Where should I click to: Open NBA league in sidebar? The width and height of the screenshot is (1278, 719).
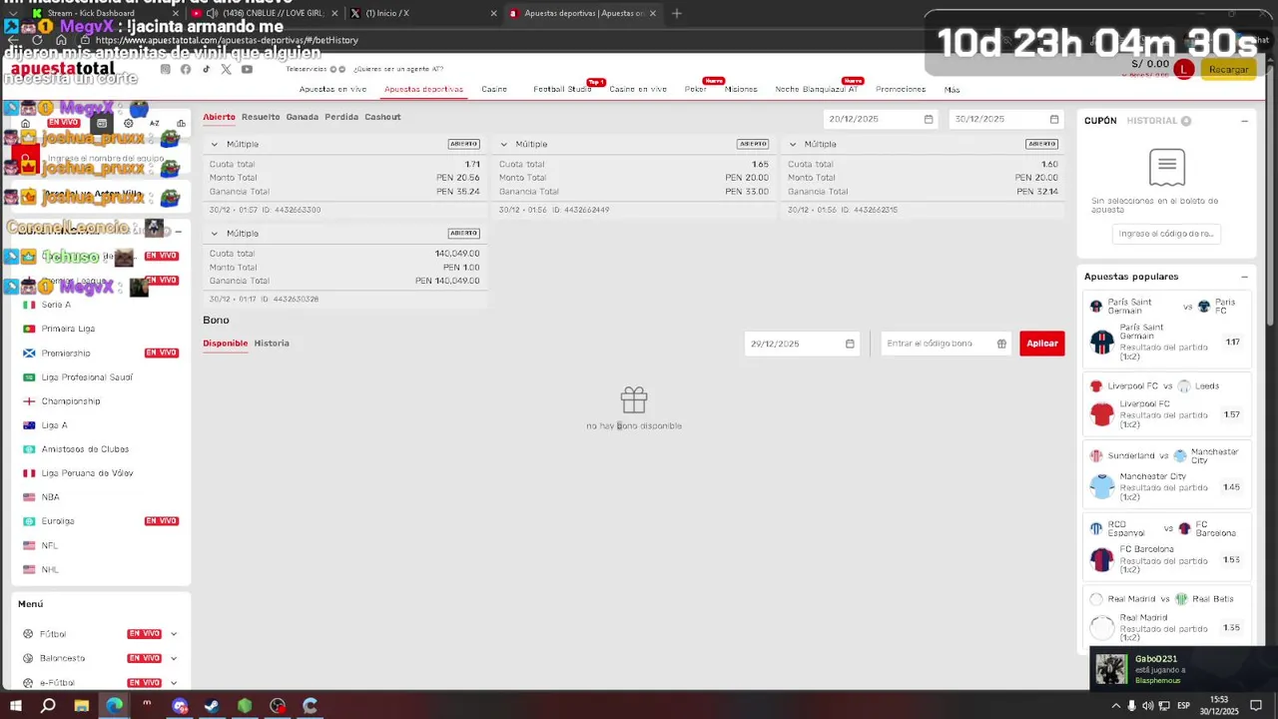[50, 497]
